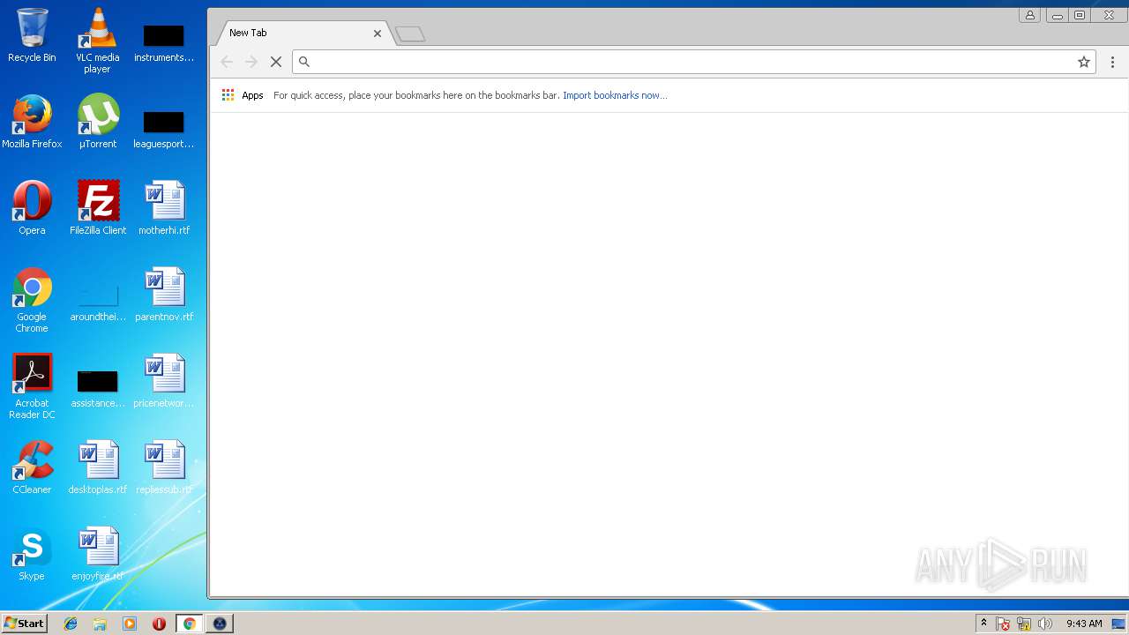Select the CCleaner desktop shortcut

point(32,467)
